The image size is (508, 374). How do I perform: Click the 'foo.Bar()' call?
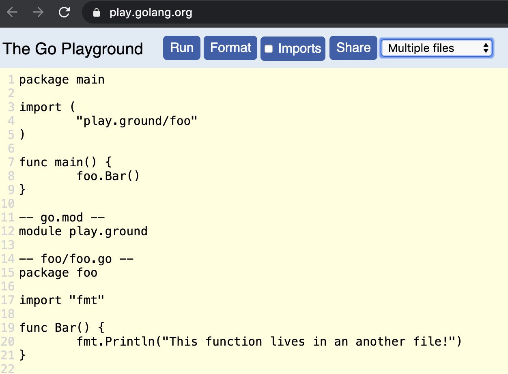pos(108,176)
